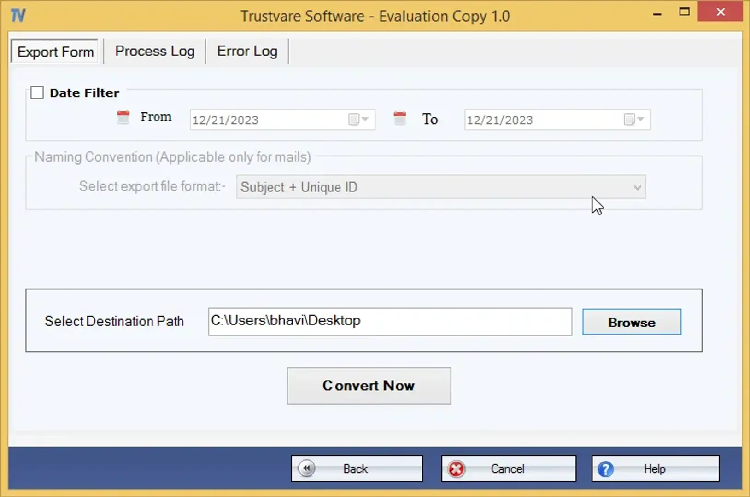Click the blue question mark Help icon
This screenshot has width=750, height=497.
coord(605,469)
